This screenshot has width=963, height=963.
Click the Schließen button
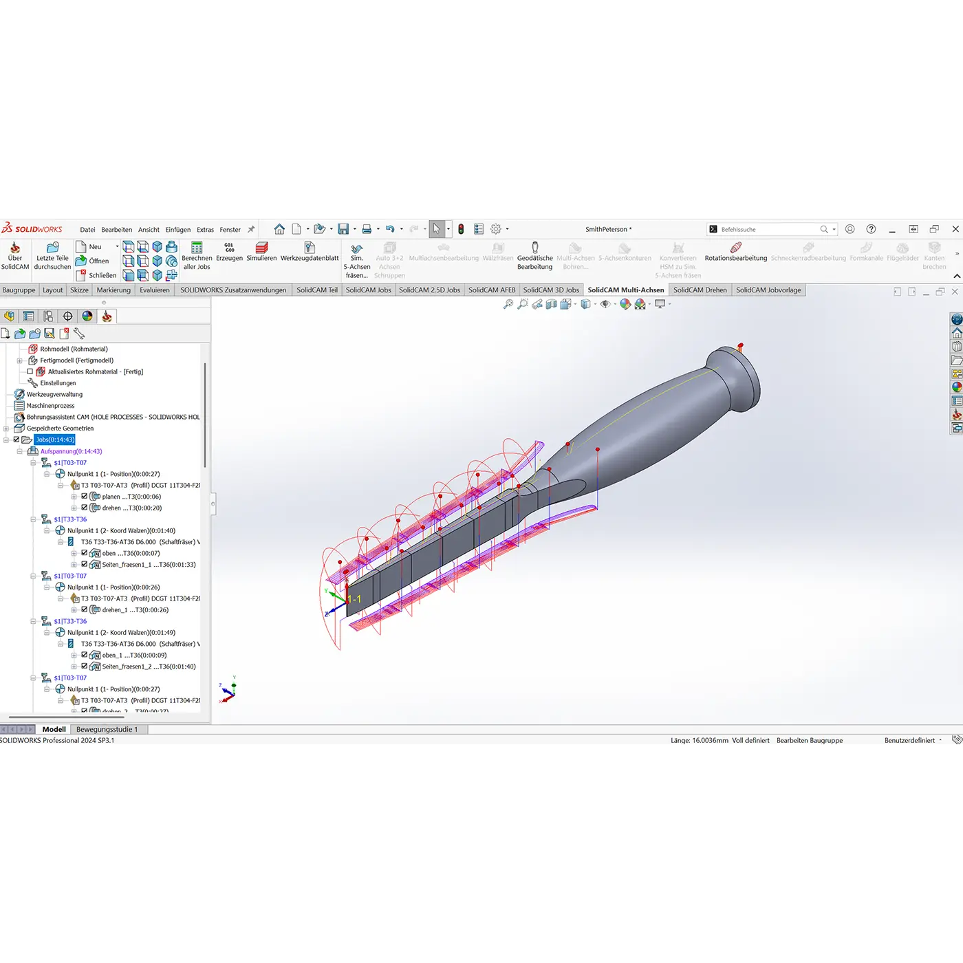(x=95, y=275)
